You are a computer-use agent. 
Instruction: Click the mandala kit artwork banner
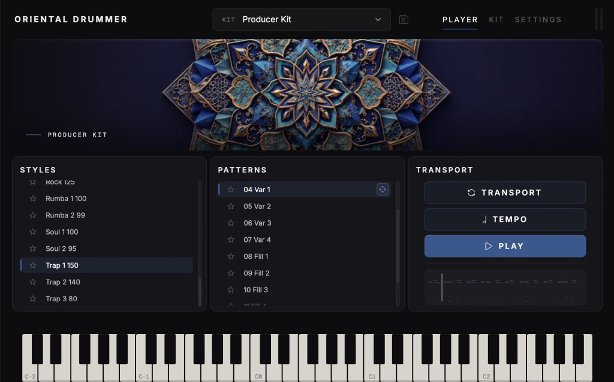307,95
